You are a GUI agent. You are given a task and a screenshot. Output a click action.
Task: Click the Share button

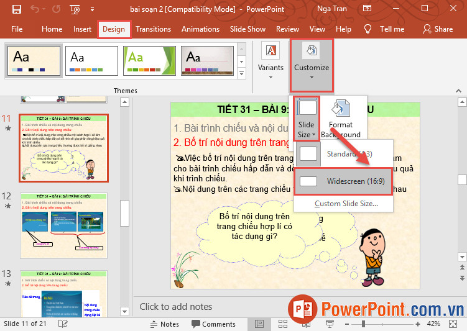tap(438, 29)
